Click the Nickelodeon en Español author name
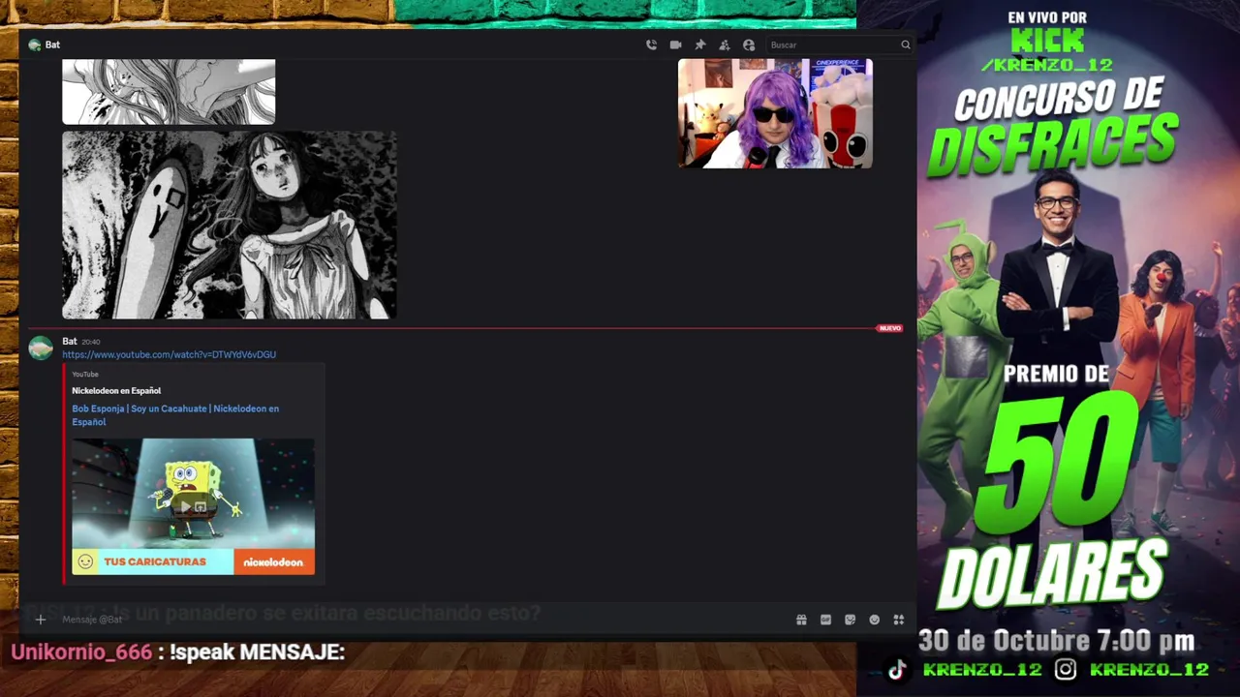Image resolution: width=1240 pixels, height=697 pixels. (x=116, y=390)
